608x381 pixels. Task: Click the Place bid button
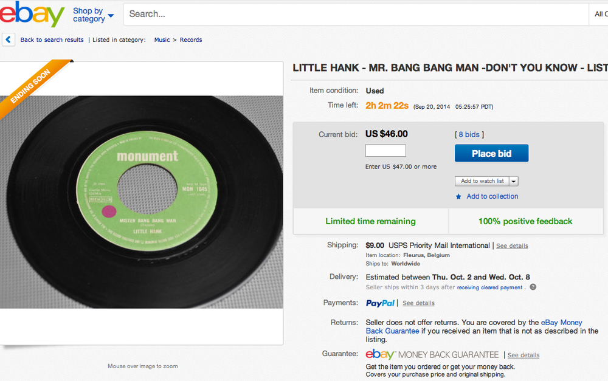492,154
